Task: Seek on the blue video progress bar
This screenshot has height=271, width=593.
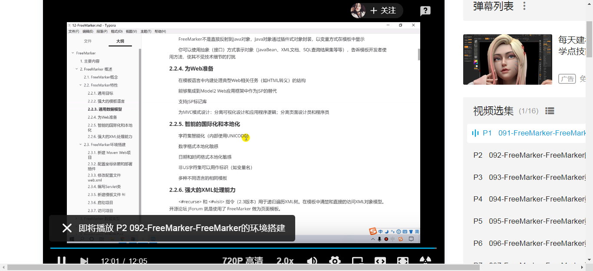Action: 243,248
